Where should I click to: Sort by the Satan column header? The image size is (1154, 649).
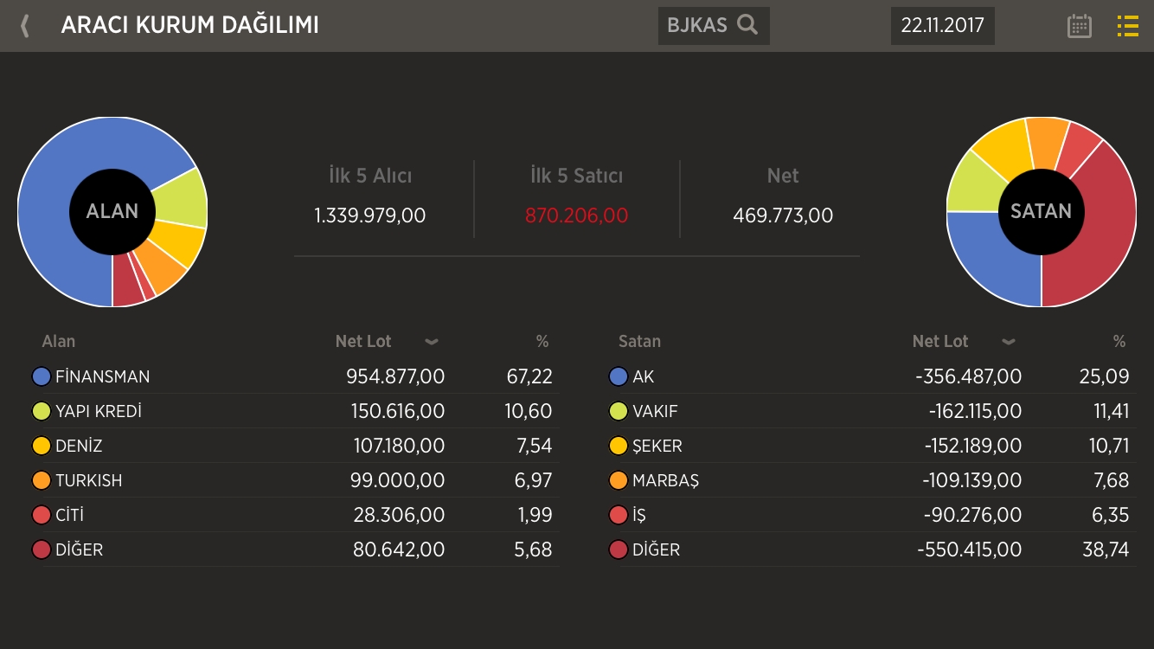(639, 342)
